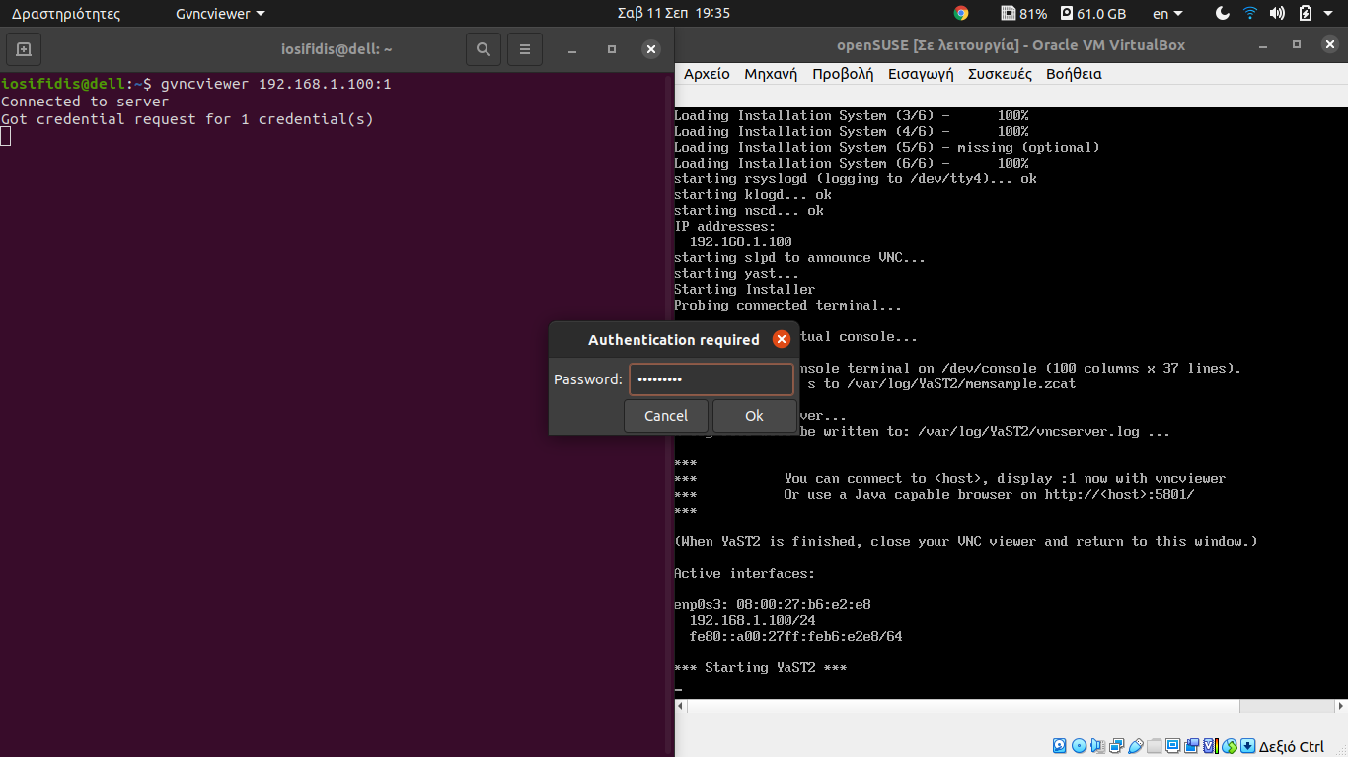Click 'fe80::a00:27ff:feb6:e2e8/64' address line
The height and width of the screenshot is (757, 1348).
point(796,637)
